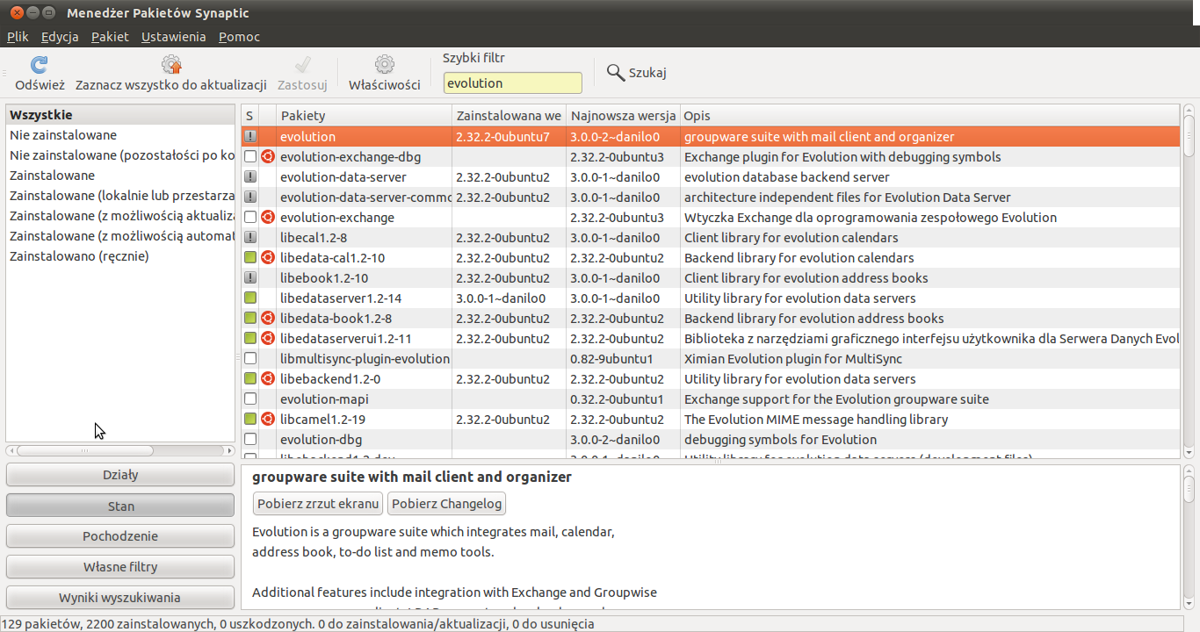Click Ubuntu logo icon beside libebackend1.2-0
This screenshot has height=632, width=1200.
[268, 379]
